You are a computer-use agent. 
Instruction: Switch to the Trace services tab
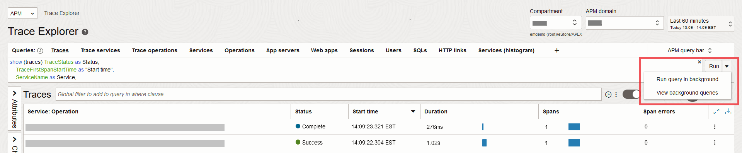(x=100, y=50)
